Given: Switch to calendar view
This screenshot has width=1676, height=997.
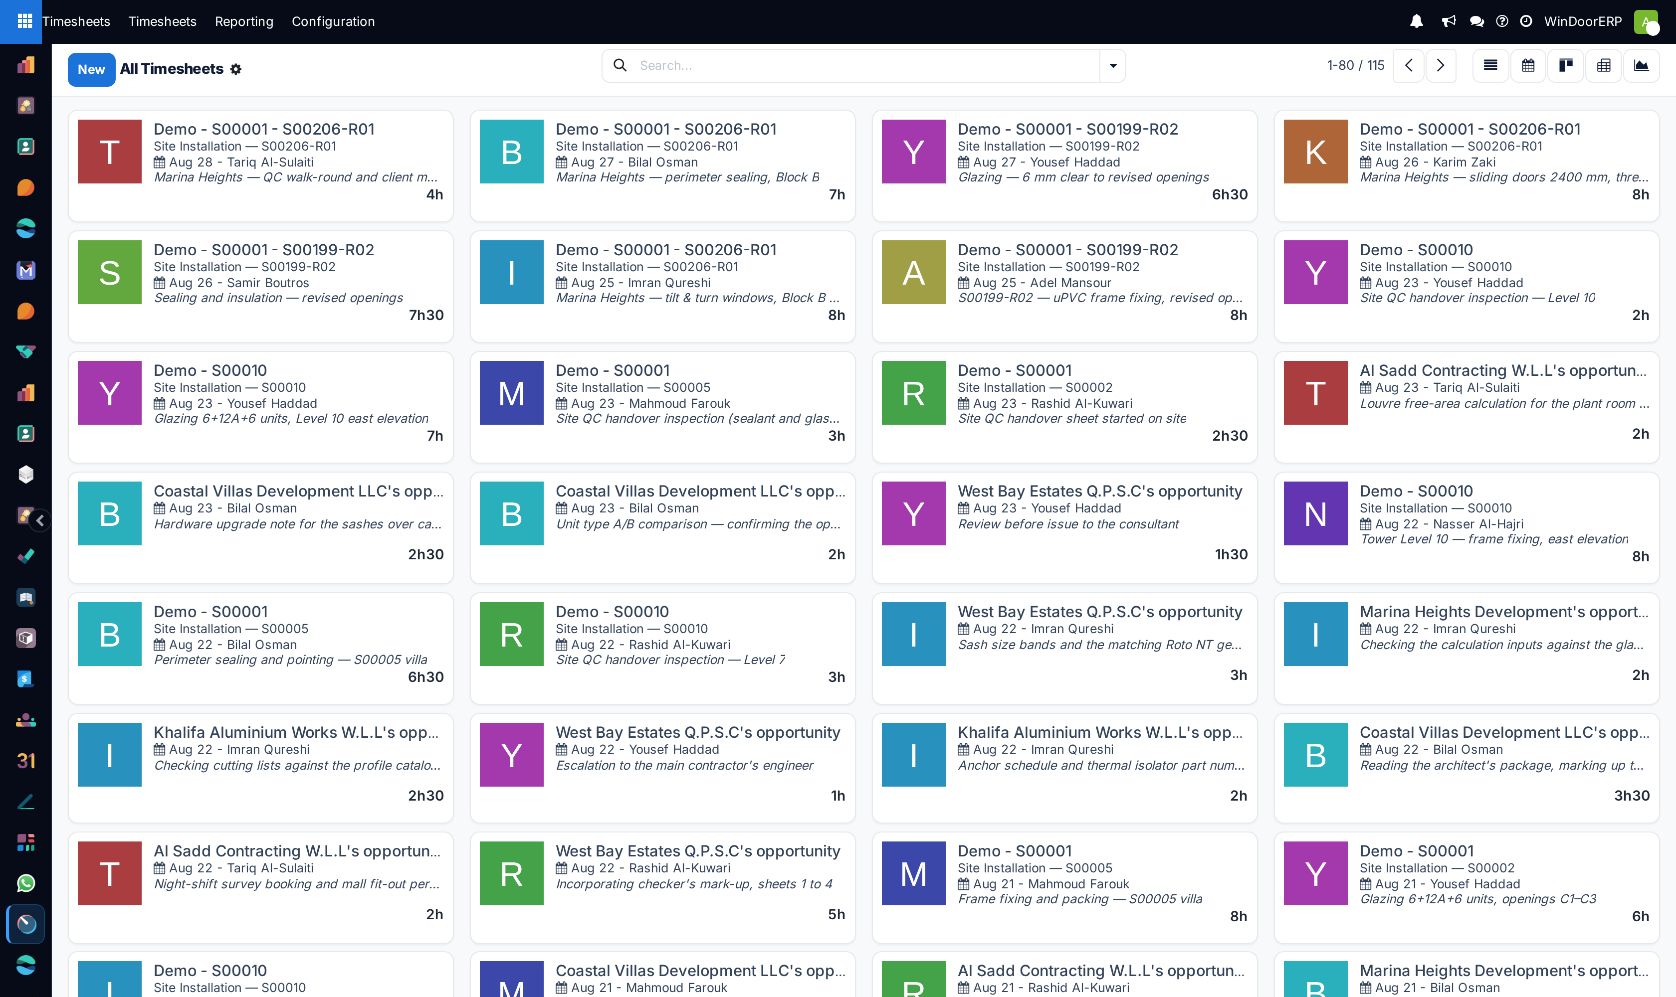Looking at the screenshot, I should [x=1528, y=65].
